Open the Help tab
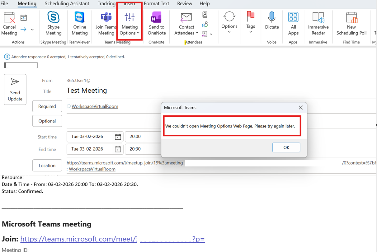The image size is (377, 252). tap(205, 4)
